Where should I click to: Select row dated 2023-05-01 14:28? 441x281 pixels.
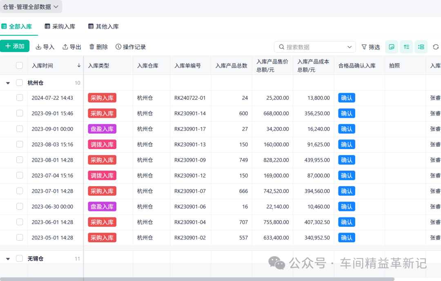tap(20, 237)
